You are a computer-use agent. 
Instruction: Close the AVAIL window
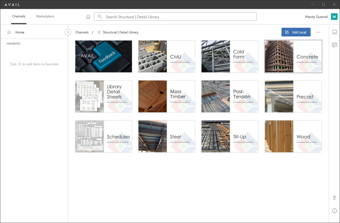click(x=334, y=4)
